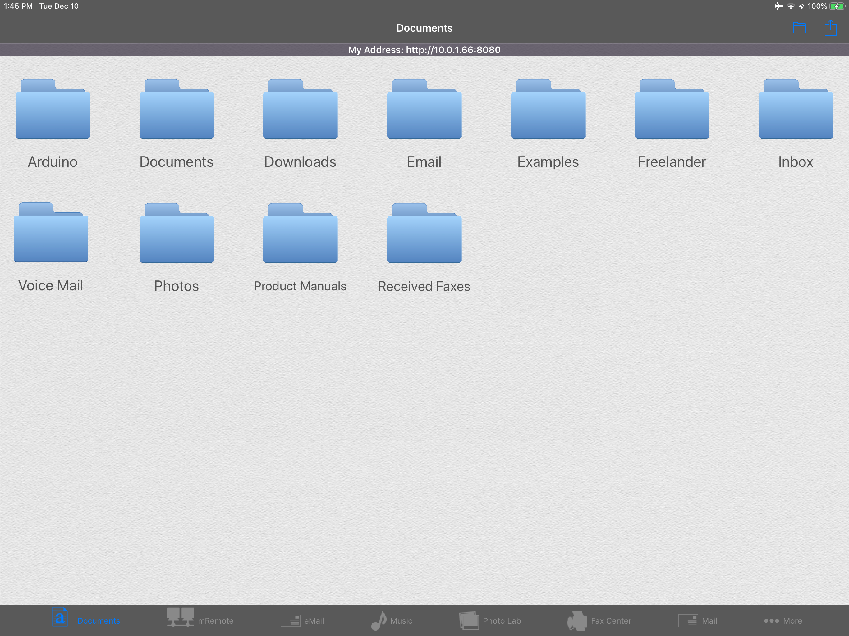Open the Examples folder
Image resolution: width=849 pixels, height=636 pixels.
(548, 109)
